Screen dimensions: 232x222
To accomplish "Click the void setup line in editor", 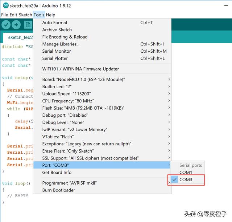I will 17,78.
